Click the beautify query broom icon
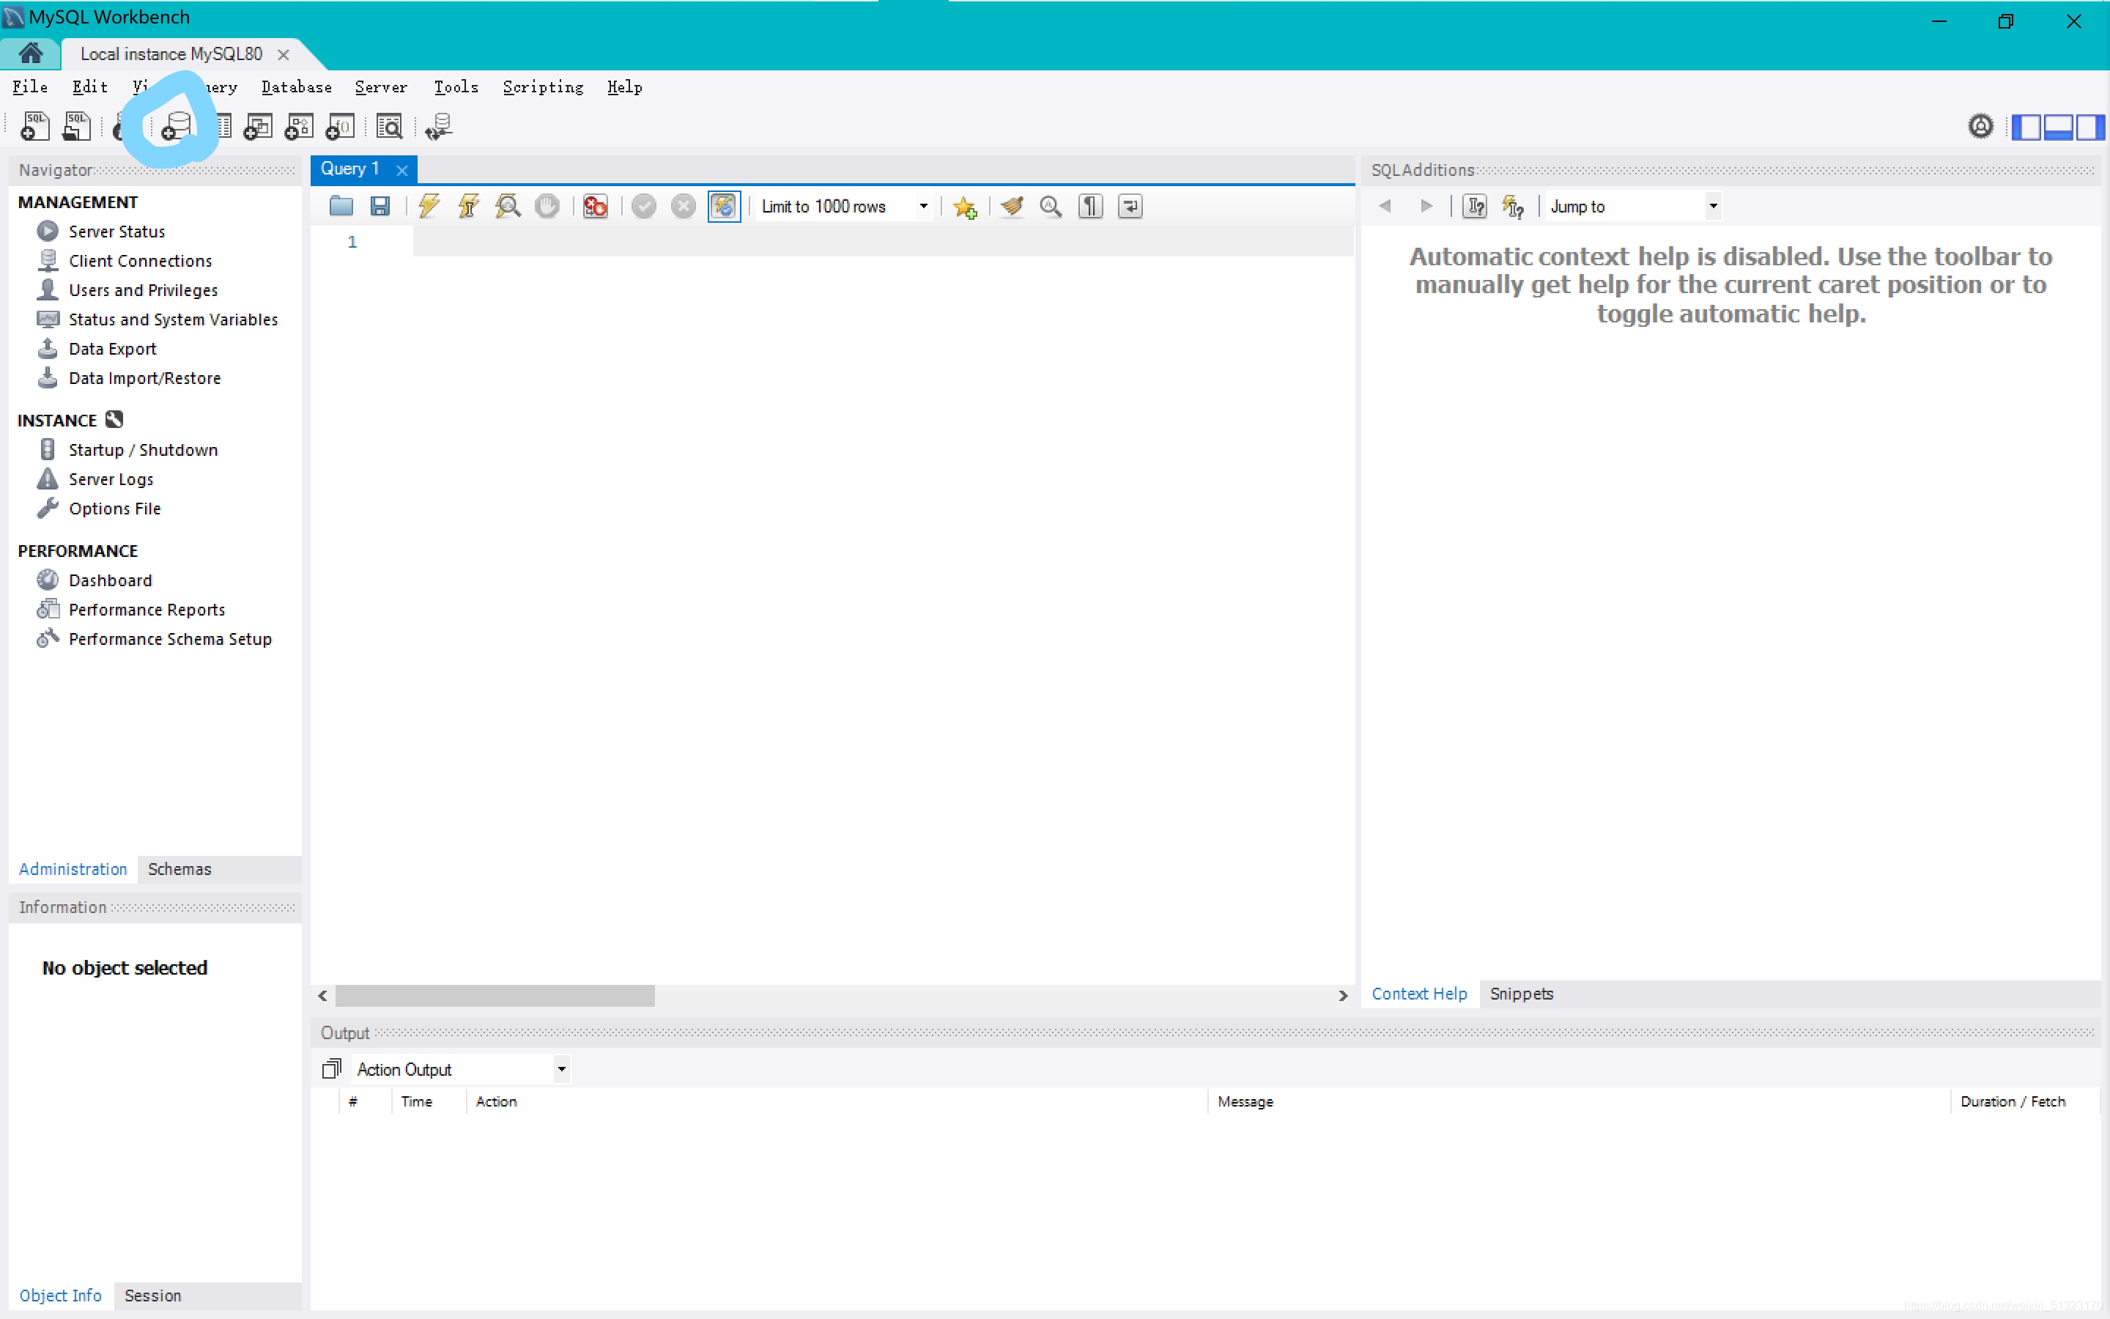 (1011, 207)
